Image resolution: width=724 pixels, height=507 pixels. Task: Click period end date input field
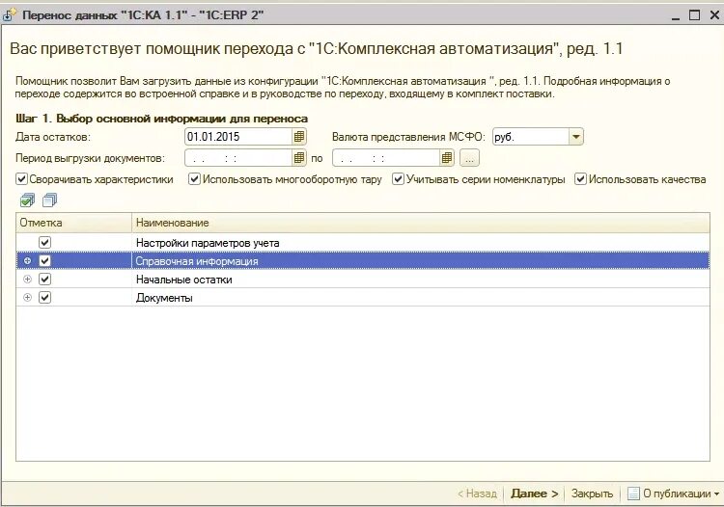386,158
